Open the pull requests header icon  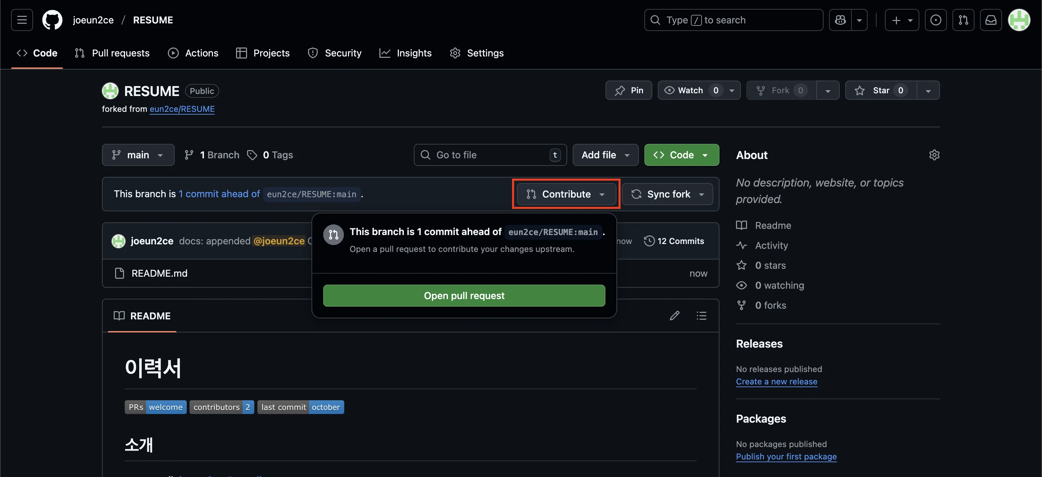click(x=963, y=20)
